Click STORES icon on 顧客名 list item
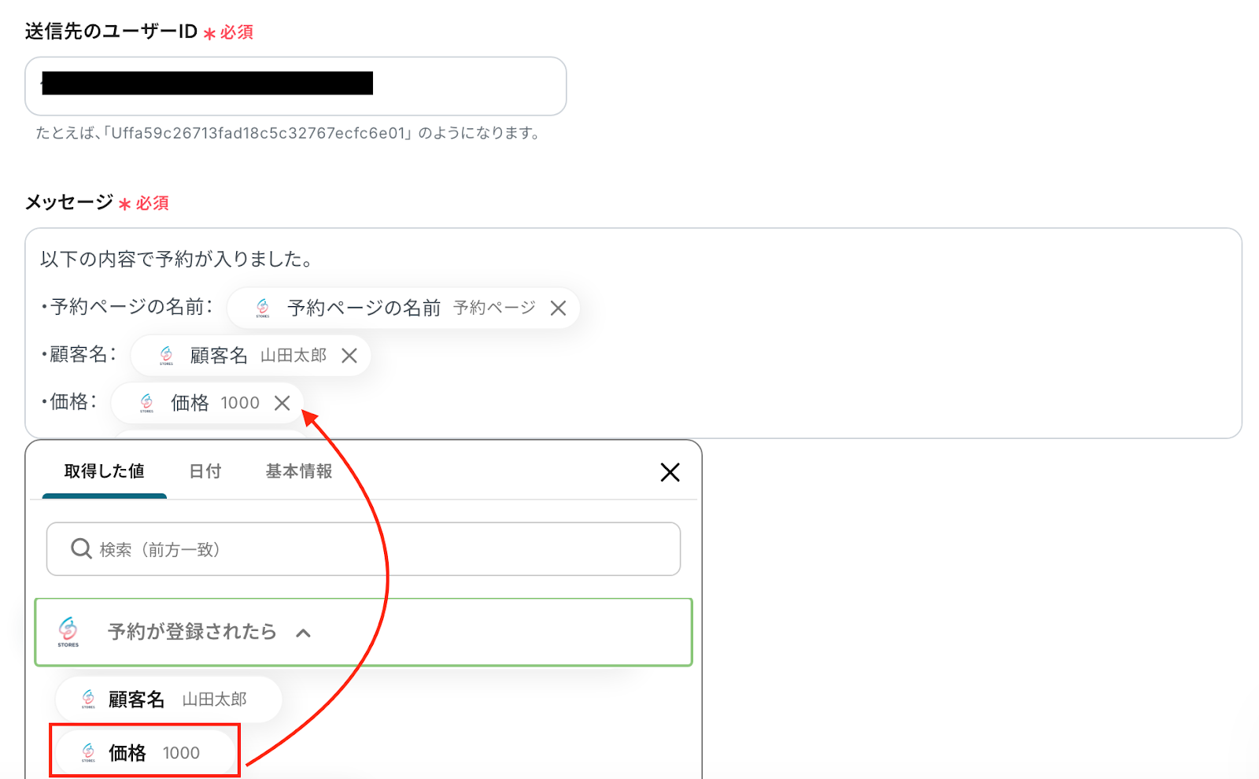Screen dimensions: 1259x779 (88, 699)
